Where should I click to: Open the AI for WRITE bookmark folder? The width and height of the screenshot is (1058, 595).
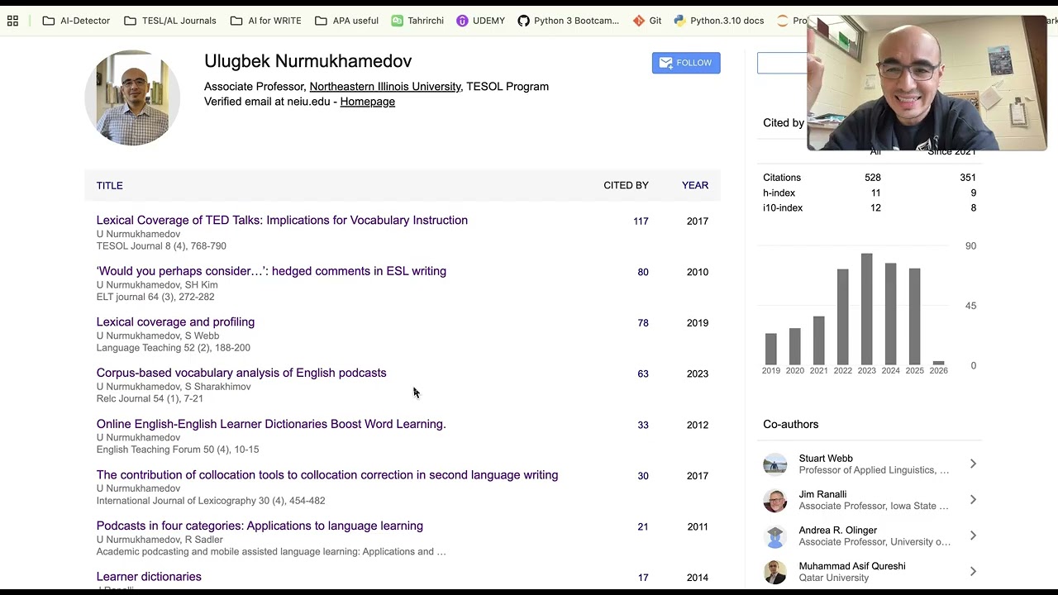(x=266, y=21)
